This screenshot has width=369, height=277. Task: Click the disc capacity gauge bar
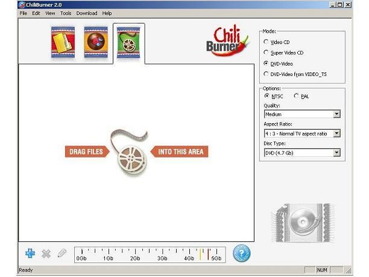(x=150, y=255)
